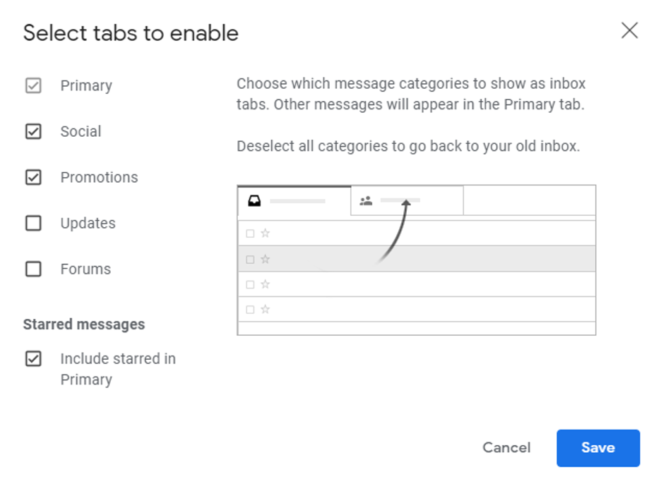Click the star in third preview row
This screenshot has height=491, width=661.
(x=265, y=284)
